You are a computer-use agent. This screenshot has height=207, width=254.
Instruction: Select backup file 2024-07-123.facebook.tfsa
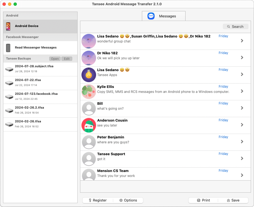coord(40,97)
